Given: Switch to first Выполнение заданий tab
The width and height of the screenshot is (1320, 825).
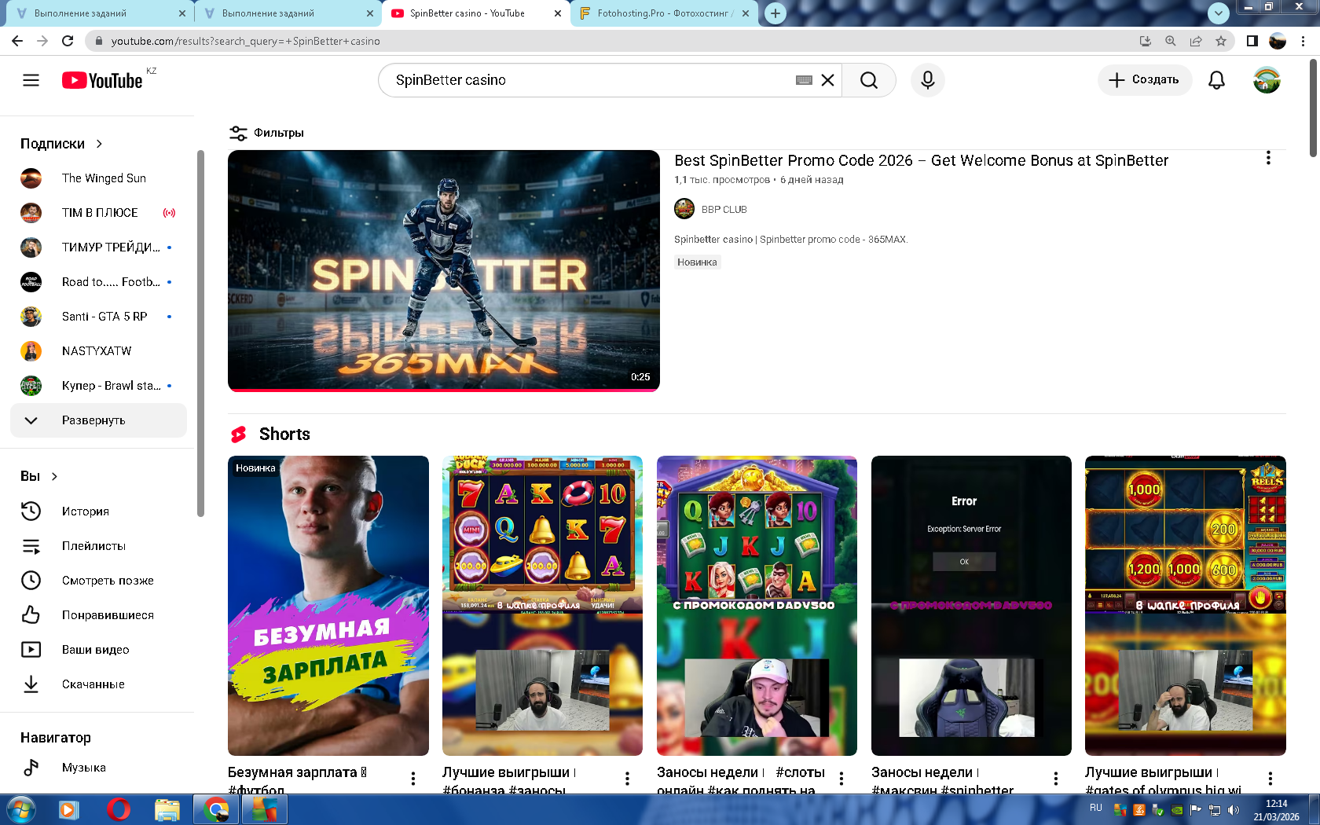Looking at the screenshot, I should pos(99,13).
